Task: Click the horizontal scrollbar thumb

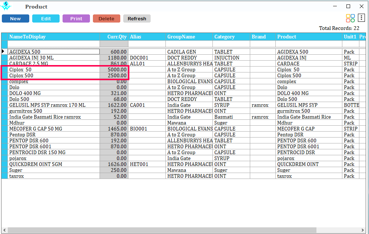Action: [x=162, y=230]
